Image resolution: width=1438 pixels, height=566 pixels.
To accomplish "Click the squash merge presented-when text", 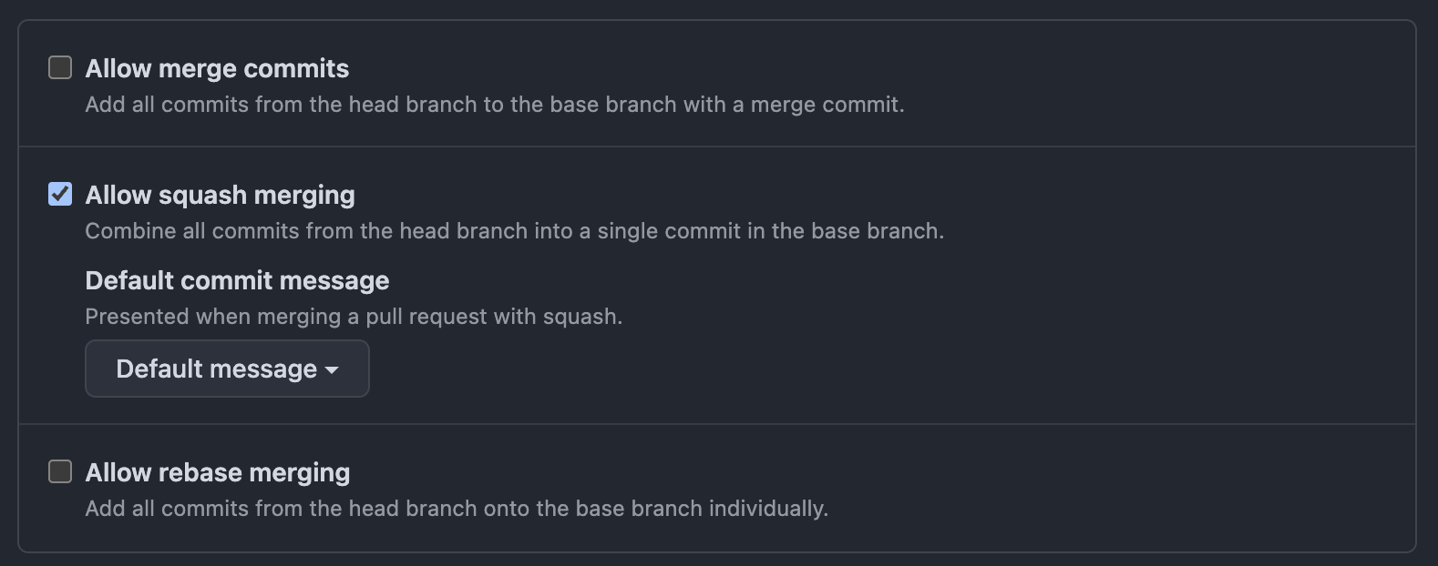I will pos(354,316).
